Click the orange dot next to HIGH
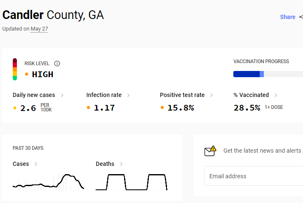The height and width of the screenshot is (203, 303). [27, 74]
